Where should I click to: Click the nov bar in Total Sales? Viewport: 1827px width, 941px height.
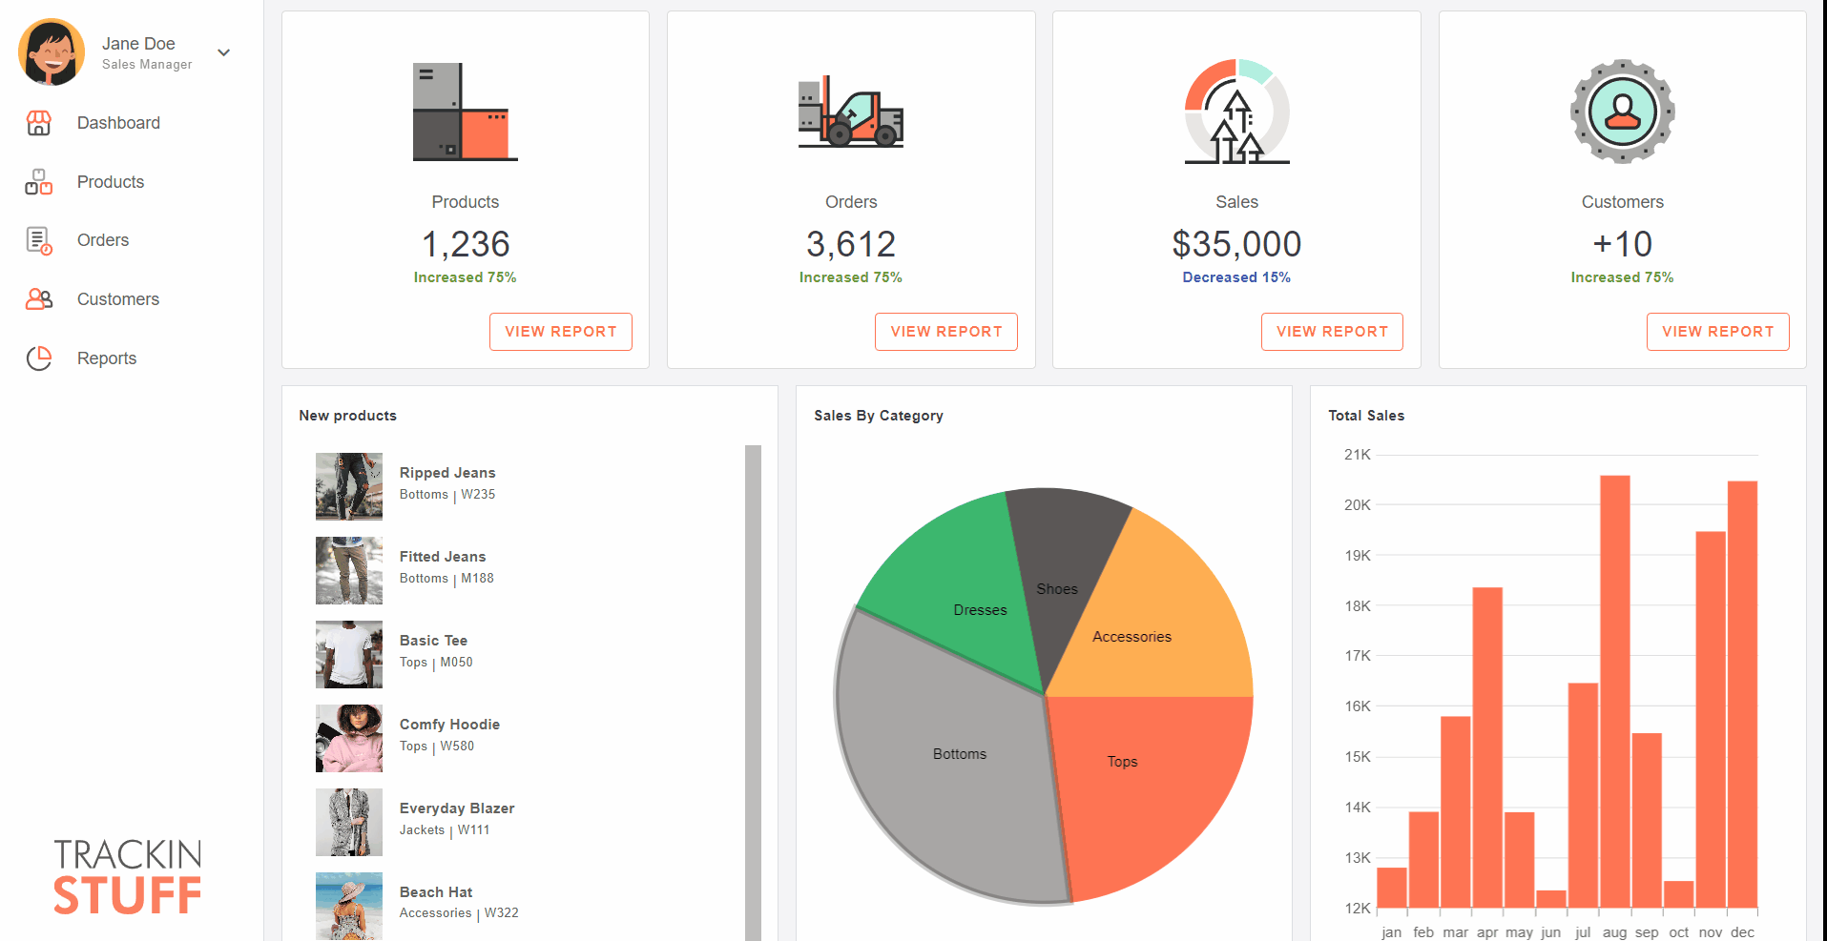coord(1711,719)
